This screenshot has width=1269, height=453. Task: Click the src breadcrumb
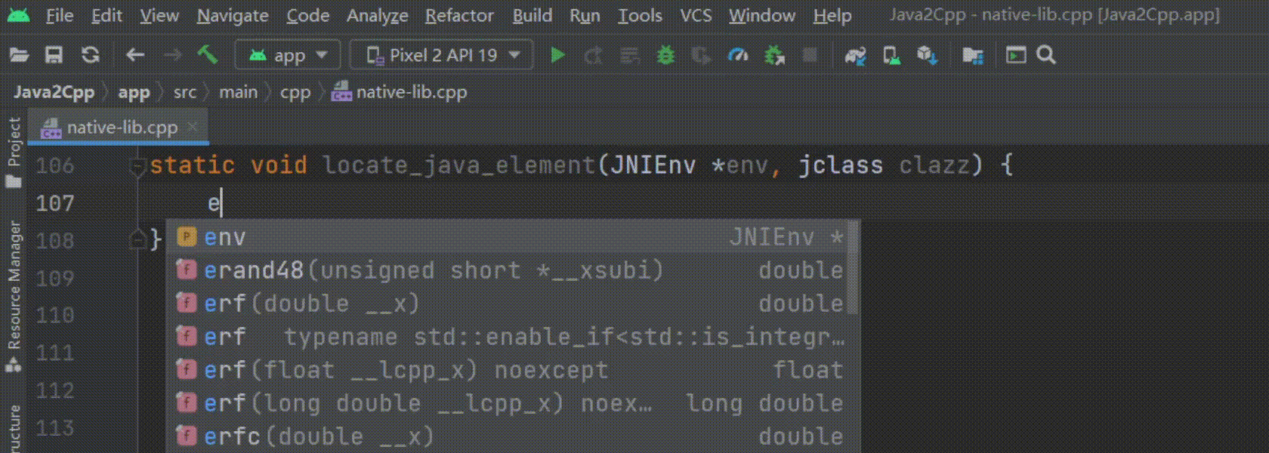(185, 92)
